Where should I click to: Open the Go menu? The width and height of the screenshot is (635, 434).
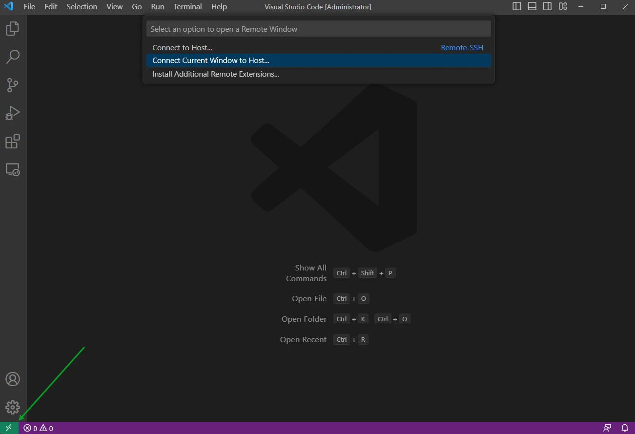point(137,6)
